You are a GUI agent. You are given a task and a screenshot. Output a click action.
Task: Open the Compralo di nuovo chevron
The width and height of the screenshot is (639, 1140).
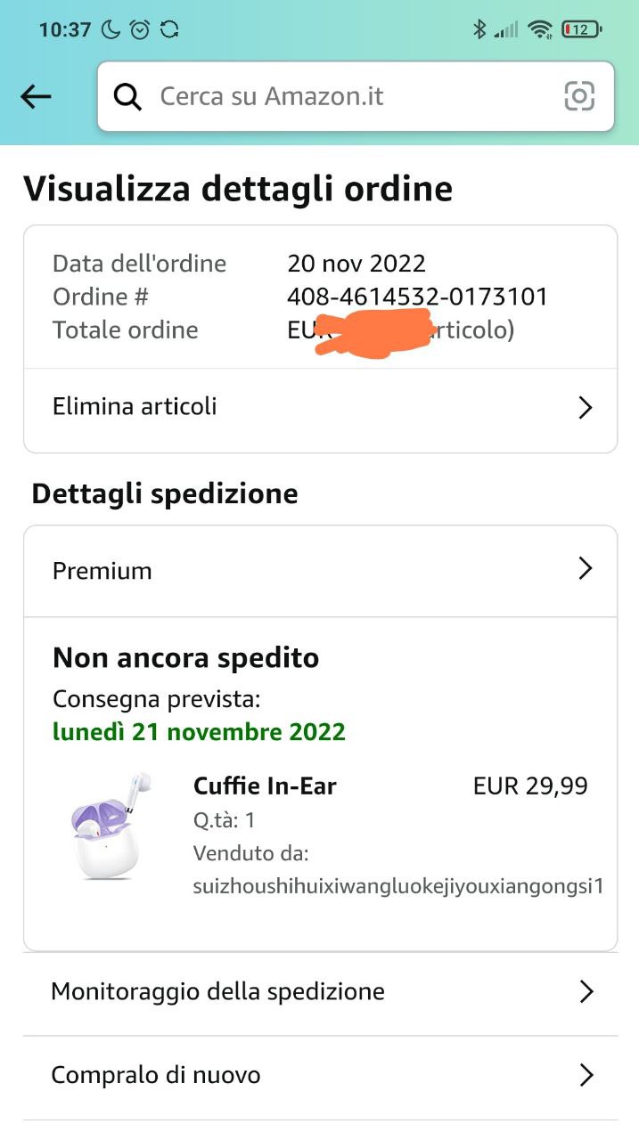pos(586,1075)
